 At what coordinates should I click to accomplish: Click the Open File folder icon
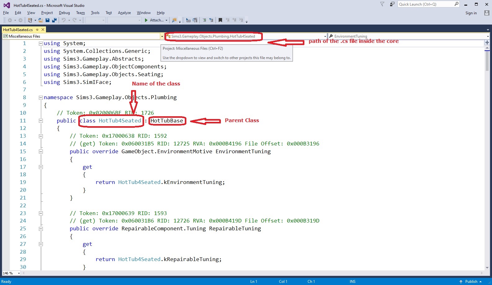[40, 20]
